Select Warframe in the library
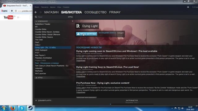Image resolution: width=198 pixels, height=111 pixels. point(39,71)
